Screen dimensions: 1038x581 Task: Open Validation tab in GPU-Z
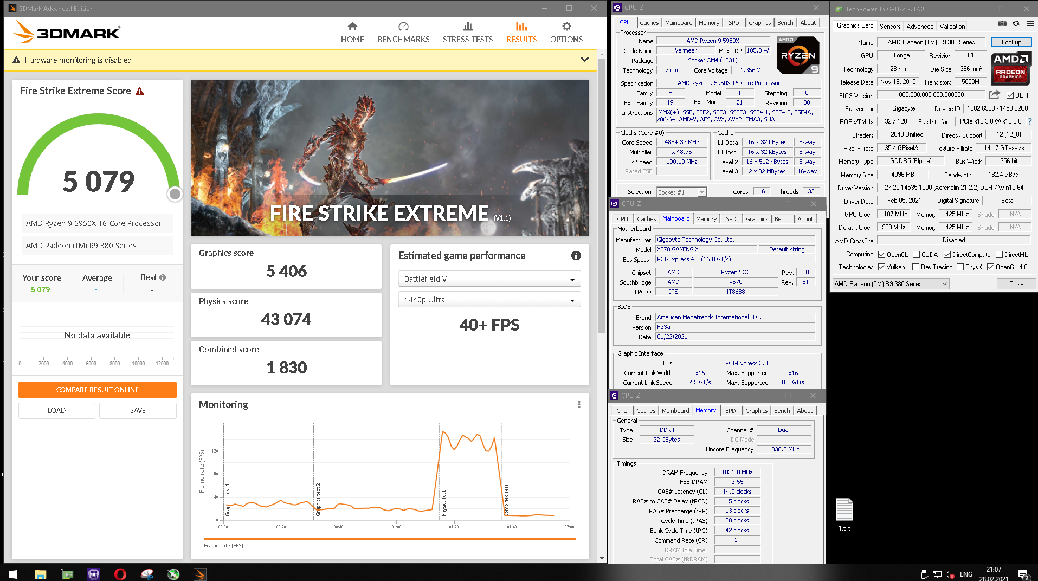952,26
